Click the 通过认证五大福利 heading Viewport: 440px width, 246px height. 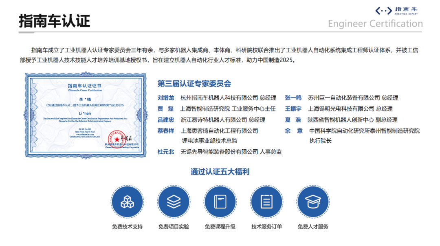pyautogui.click(x=220, y=171)
